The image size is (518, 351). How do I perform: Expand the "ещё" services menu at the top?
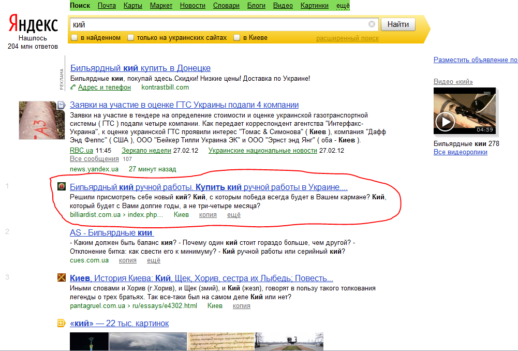[x=343, y=6]
